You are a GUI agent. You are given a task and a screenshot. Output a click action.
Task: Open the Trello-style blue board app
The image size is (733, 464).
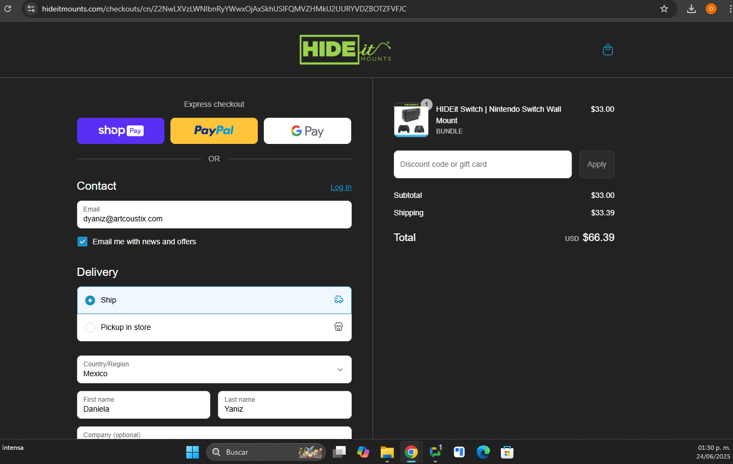(459, 452)
